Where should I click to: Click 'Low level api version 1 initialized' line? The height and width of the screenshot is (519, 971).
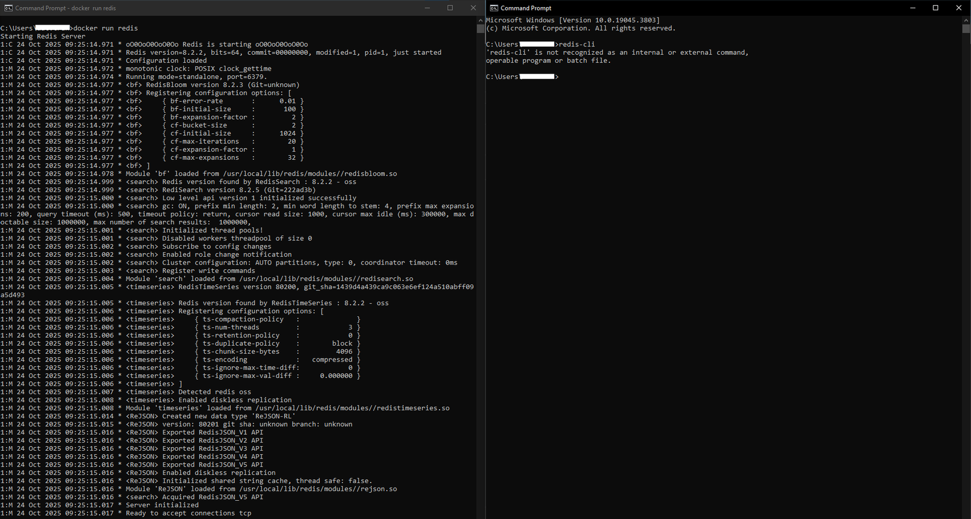point(178,198)
